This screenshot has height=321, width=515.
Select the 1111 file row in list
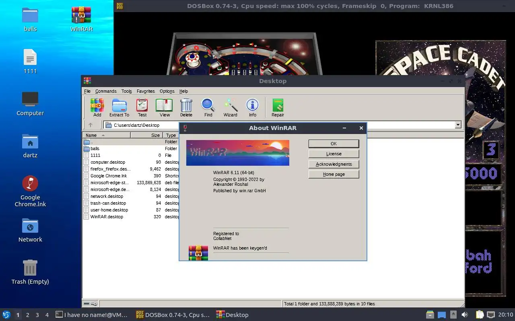[131, 155]
